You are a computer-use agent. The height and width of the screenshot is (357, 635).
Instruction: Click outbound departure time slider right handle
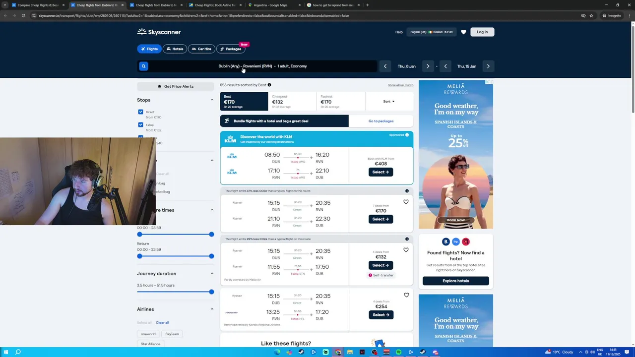coord(211,234)
